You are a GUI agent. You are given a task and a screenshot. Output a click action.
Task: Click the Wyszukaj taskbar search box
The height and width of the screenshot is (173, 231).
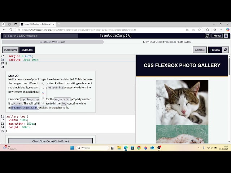coord(92,148)
